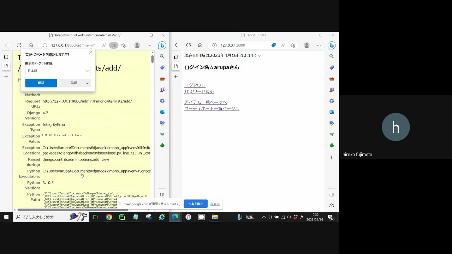Screen dimensions: 452x254
Task: Open shopping tag icon in right address bar
Action: point(273,45)
